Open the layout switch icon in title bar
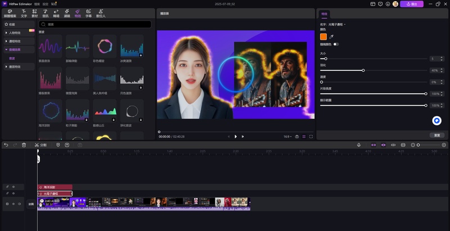The image size is (450, 231). click(373, 4)
